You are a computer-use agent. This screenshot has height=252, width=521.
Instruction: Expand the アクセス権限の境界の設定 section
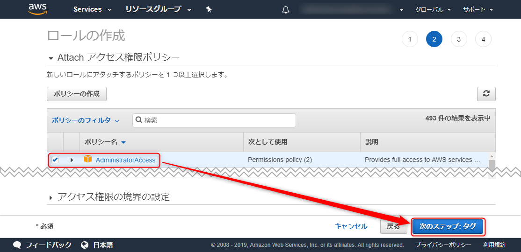coord(109,197)
